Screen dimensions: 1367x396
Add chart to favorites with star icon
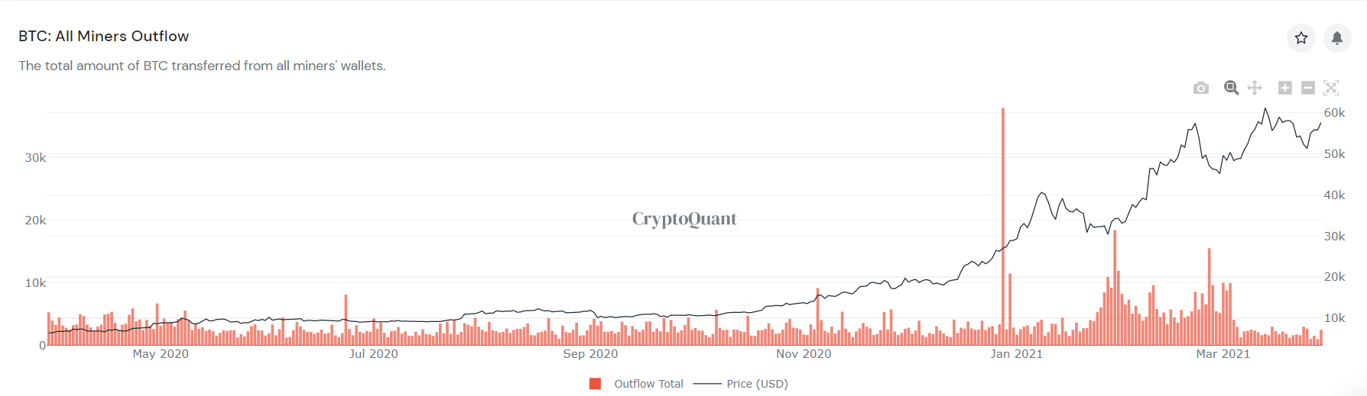[1301, 37]
